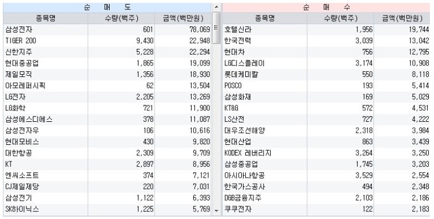
Task: Select the 순매수 section title
Action: 326,7
